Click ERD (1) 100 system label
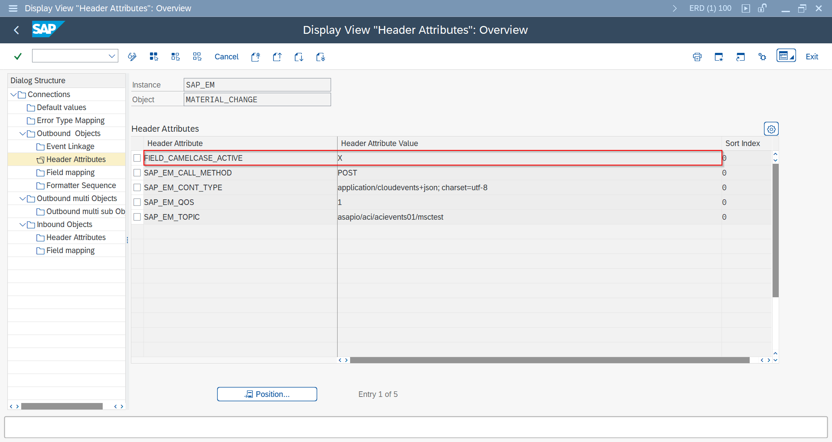This screenshot has width=832, height=442. pos(710,8)
